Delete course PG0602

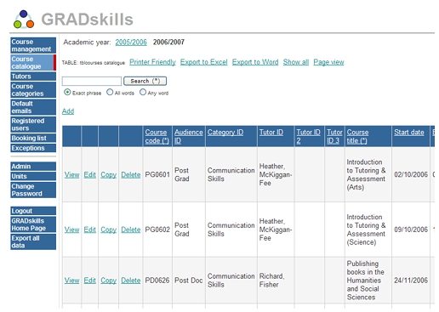pos(131,230)
